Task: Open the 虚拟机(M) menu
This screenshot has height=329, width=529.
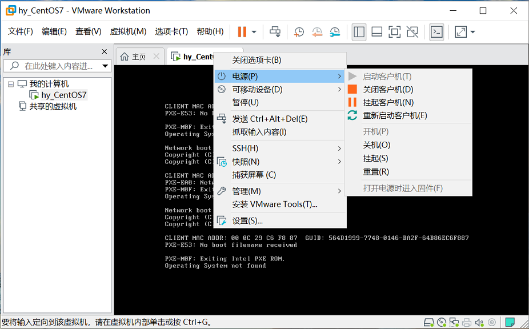Action: coord(128,31)
